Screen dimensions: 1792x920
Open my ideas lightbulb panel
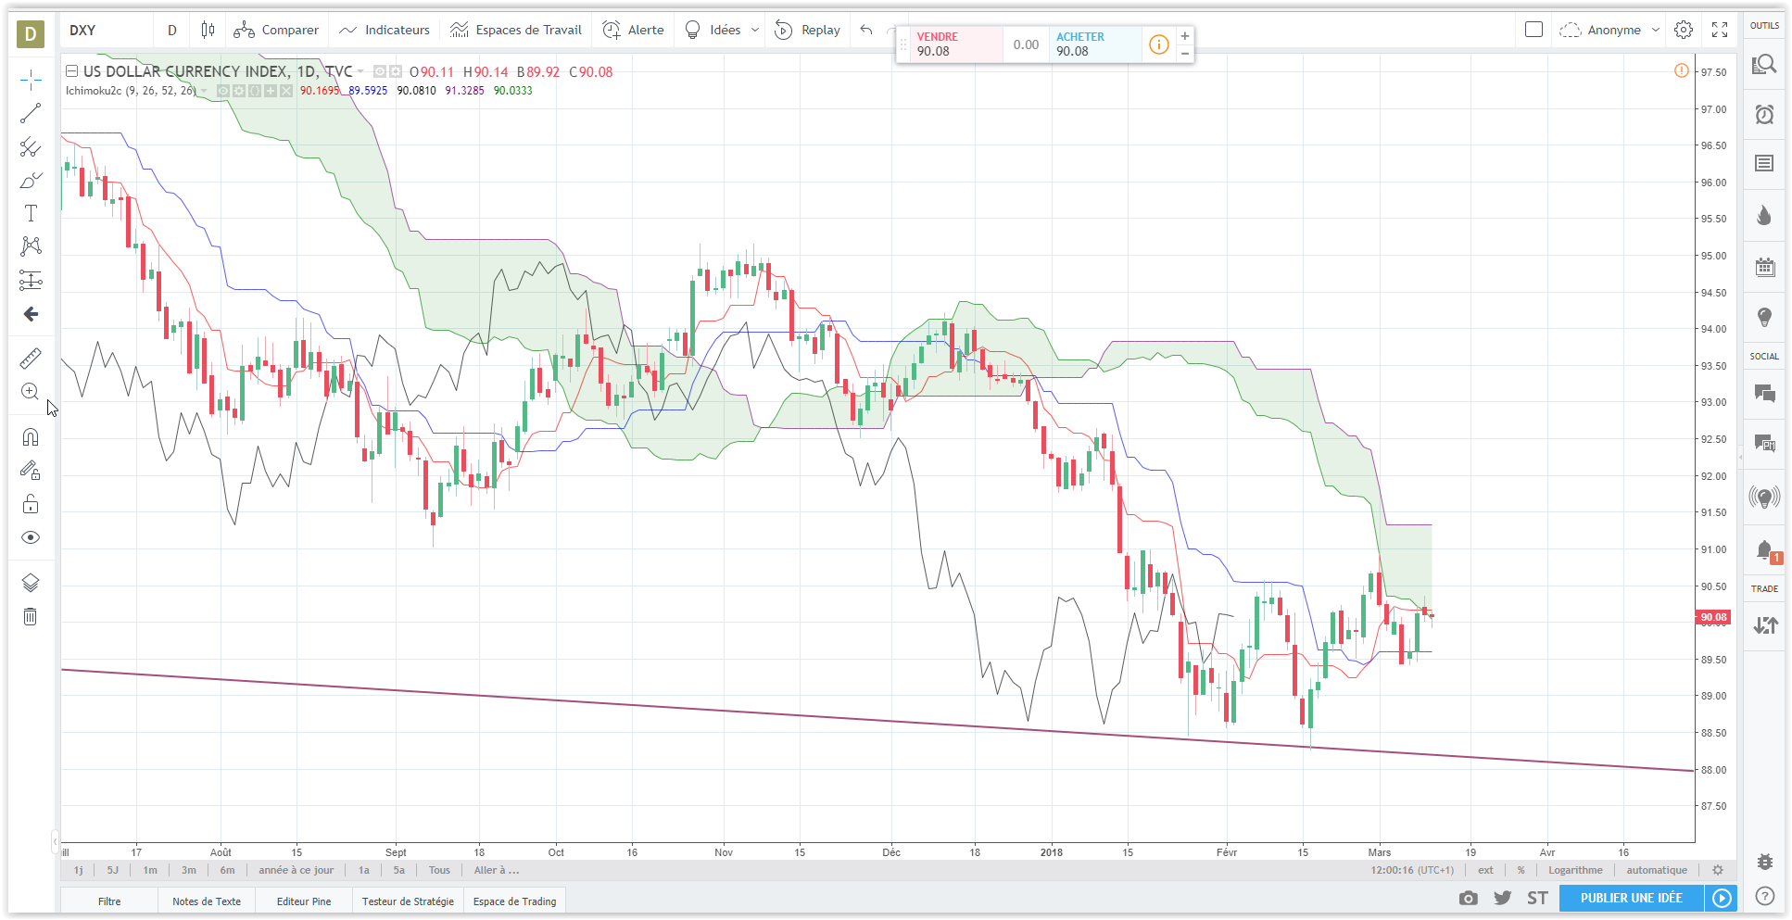point(1764,318)
